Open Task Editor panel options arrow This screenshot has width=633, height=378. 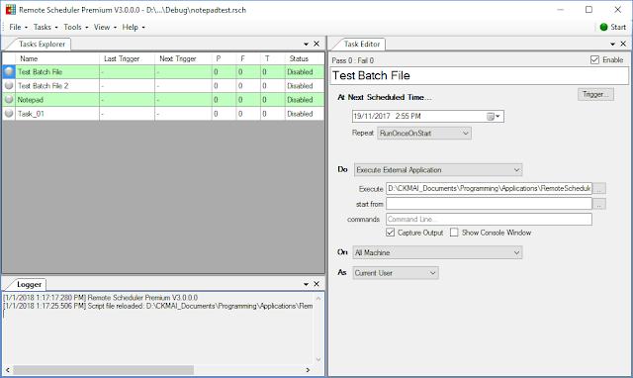612,44
